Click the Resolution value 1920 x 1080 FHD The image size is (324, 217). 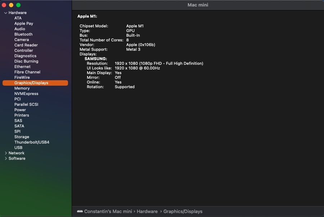pyautogui.click(x=159, y=63)
